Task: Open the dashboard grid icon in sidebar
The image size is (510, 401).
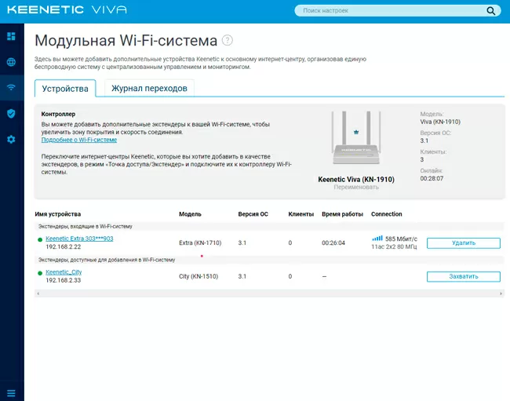Action: pyautogui.click(x=11, y=37)
